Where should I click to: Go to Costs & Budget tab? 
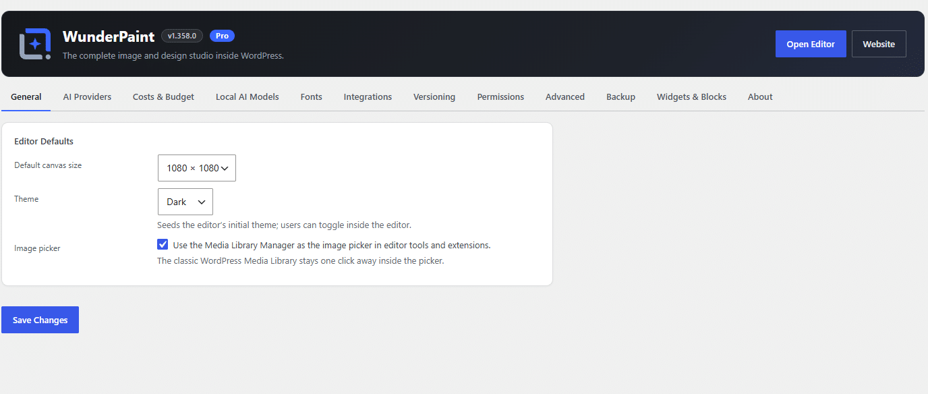(163, 96)
